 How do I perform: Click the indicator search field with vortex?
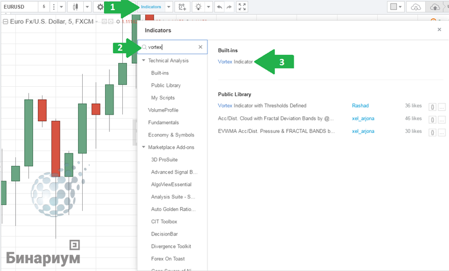point(173,47)
